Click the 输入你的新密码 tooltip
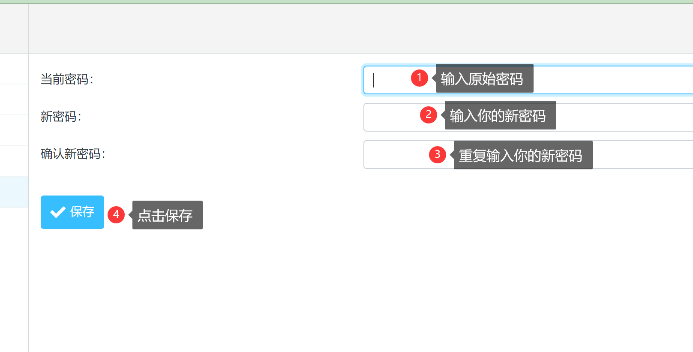 [x=500, y=116]
